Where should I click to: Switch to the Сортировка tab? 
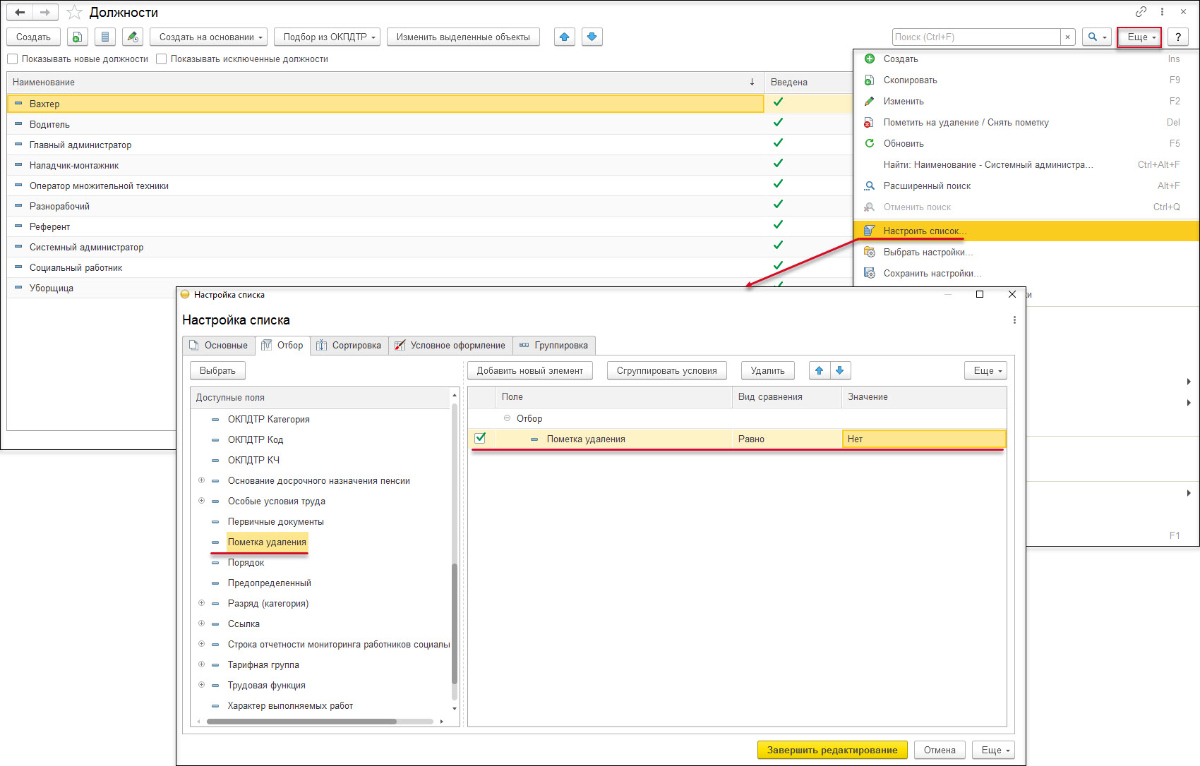349,345
